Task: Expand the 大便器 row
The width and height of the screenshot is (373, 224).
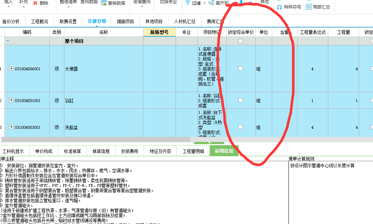Action: (x=11, y=68)
